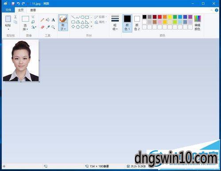Image resolution: width=221 pixels, height=171 pixels.
Task: Click the file size 9.3KB status text
Action: point(138,166)
